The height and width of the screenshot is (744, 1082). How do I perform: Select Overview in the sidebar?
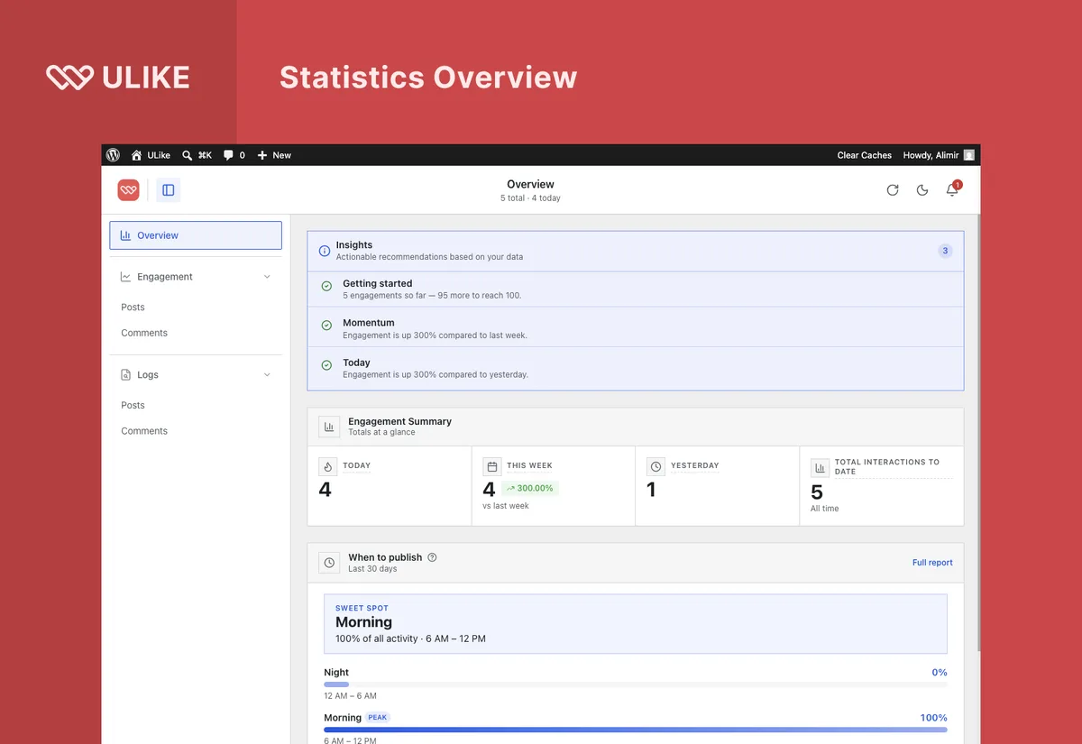196,235
